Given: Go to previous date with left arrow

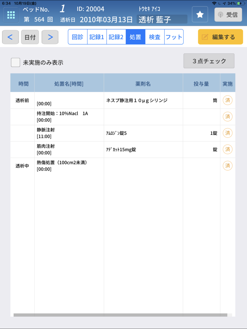Looking at the screenshot, I should [x=10, y=37].
